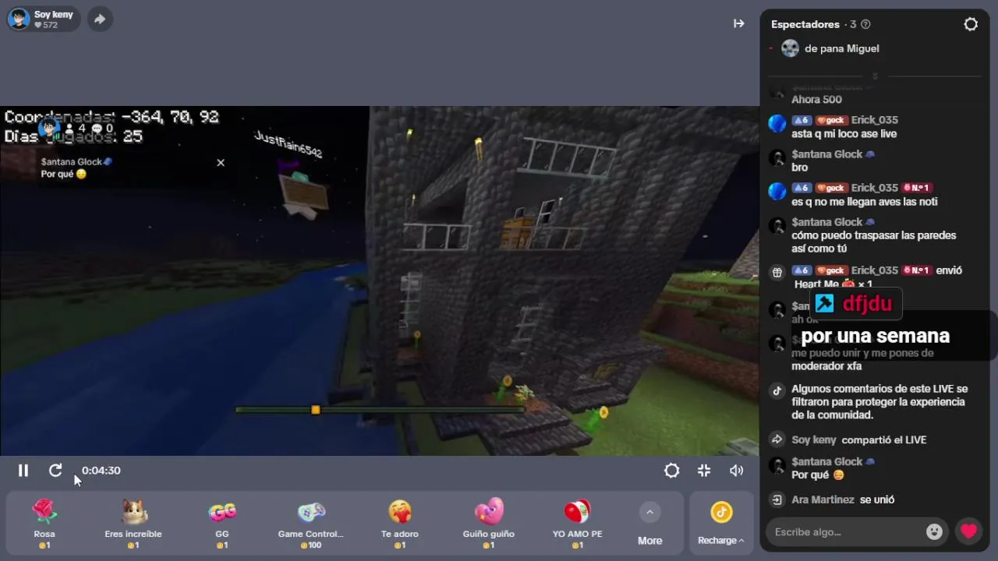This screenshot has height=561, width=998.
Task: Click the Minecraft experience bar marker
Action: (x=315, y=410)
